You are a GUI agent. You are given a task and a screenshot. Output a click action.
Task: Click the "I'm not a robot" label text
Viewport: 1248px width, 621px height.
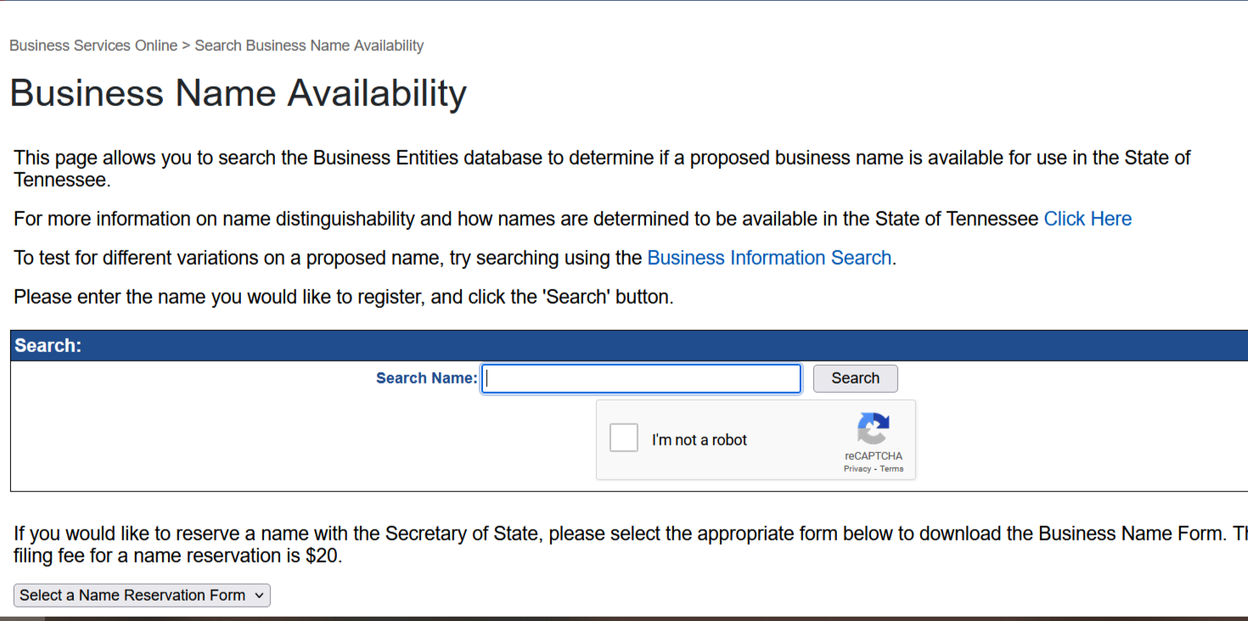point(699,440)
